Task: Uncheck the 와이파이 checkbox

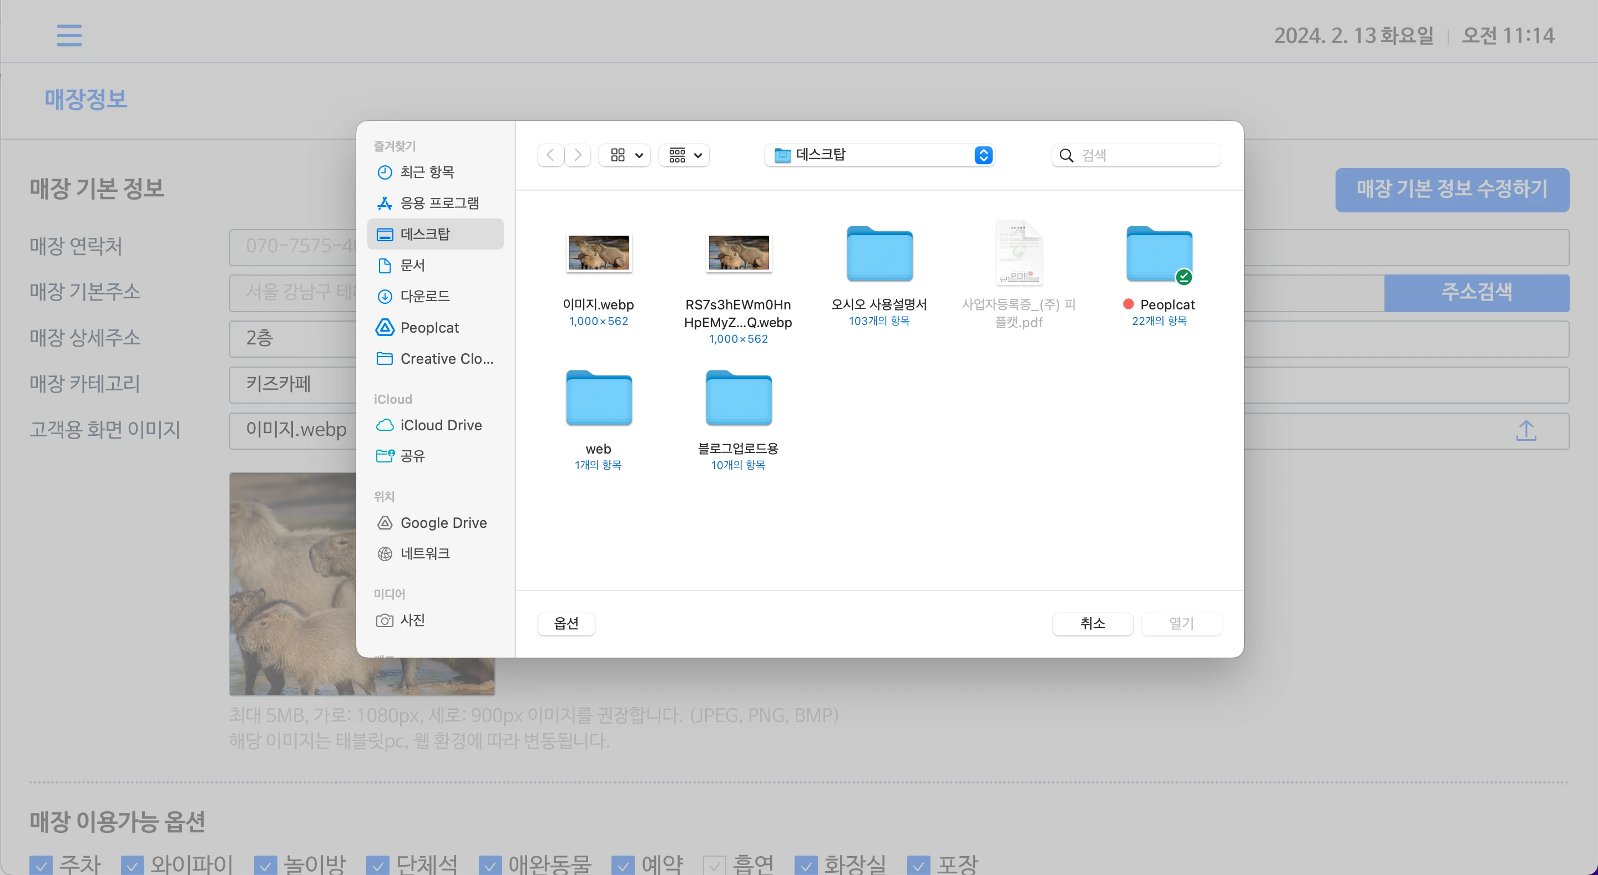Action: pos(132,865)
